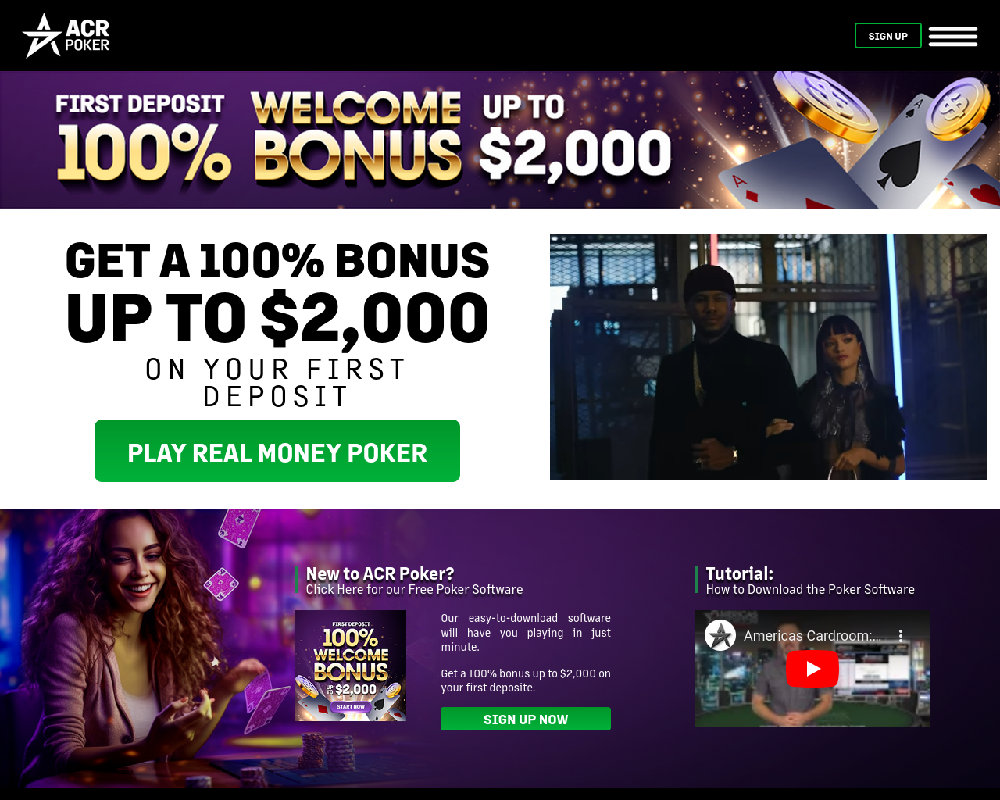Image resolution: width=1000 pixels, height=800 pixels.
Task: Click the promo video with couple
Action: tap(769, 356)
